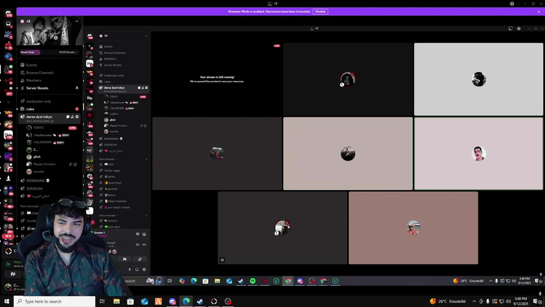Open Members in the outer sidebar

pyautogui.click(x=34, y=80)
